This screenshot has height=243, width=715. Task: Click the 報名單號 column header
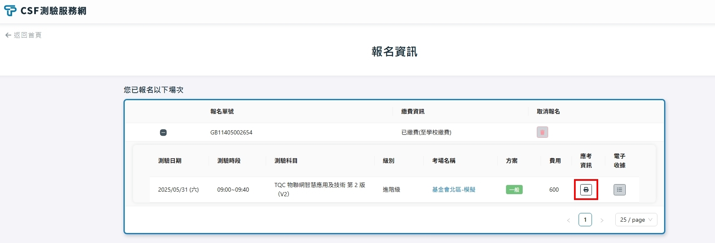click(x=222, y=111)
